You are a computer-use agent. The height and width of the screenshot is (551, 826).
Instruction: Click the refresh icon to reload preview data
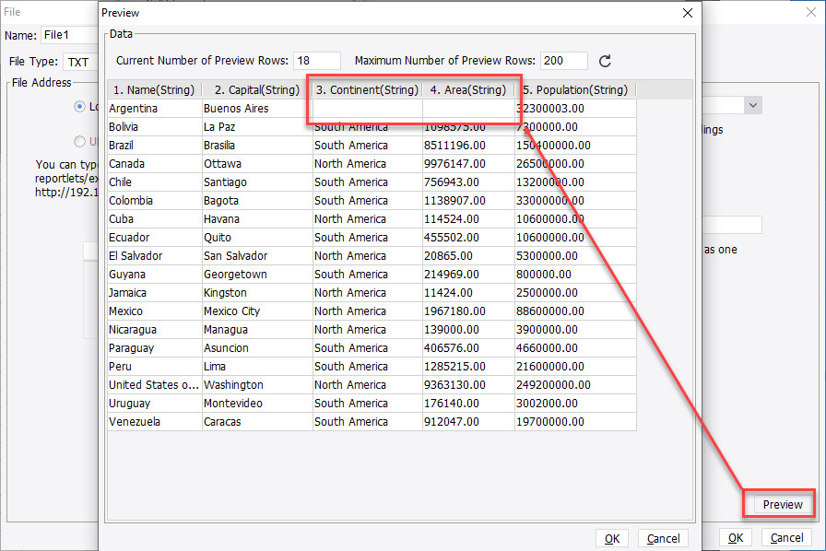607,61
